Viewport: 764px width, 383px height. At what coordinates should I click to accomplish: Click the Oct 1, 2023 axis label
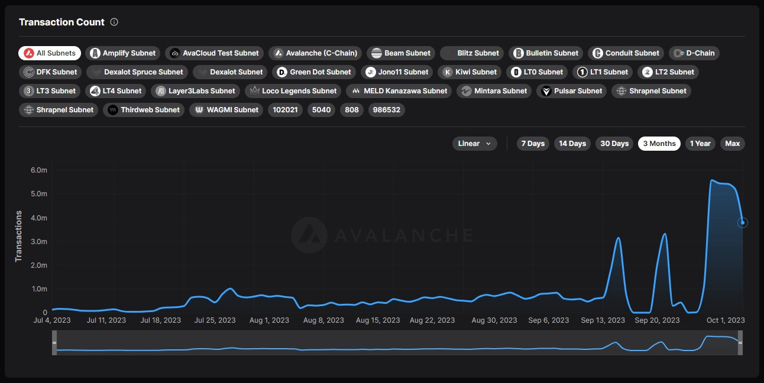(x=726, y=320)
